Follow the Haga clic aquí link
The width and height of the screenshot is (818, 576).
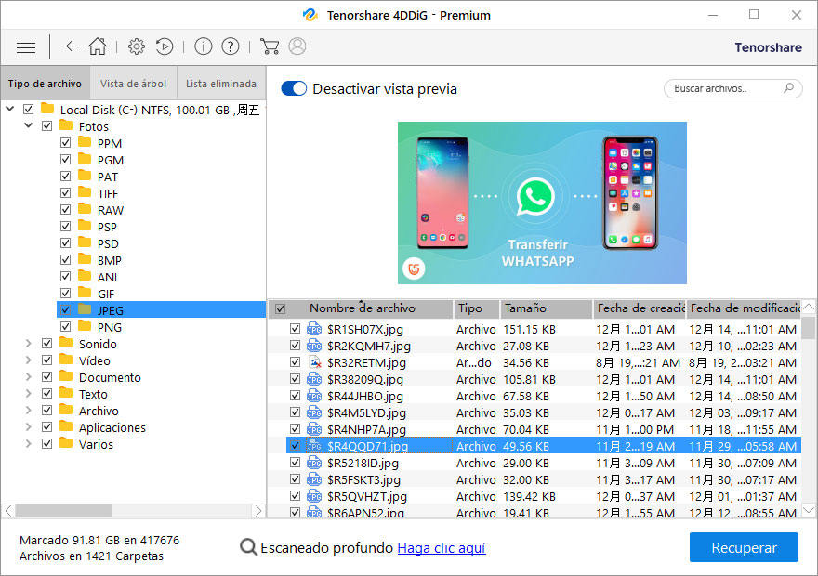point(442,548)
